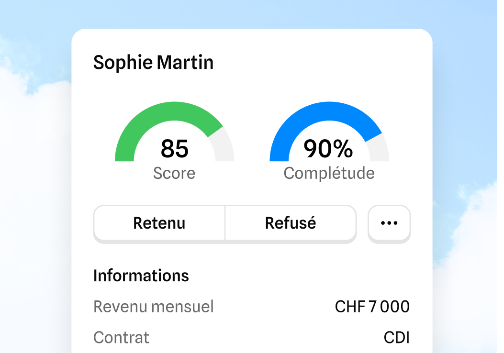Image resolution: width=504 pixels, height=353 pixels.
Task: Select the Refusé option
Action: [291, 223]
